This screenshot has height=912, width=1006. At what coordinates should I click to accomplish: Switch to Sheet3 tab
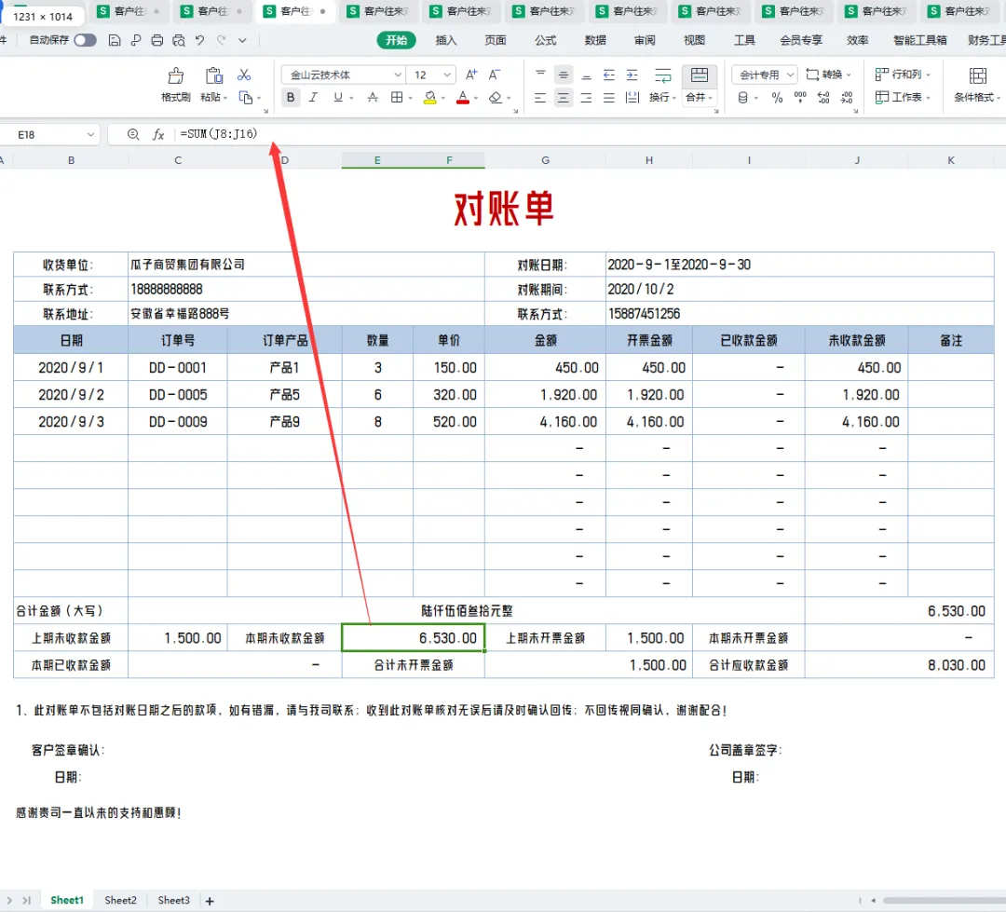[x=174, y=901]
